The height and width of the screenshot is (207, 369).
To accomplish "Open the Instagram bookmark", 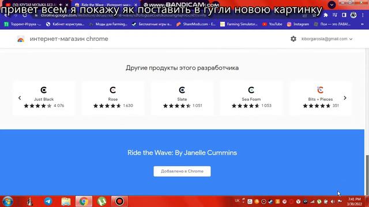I will (x=298, y=24).
